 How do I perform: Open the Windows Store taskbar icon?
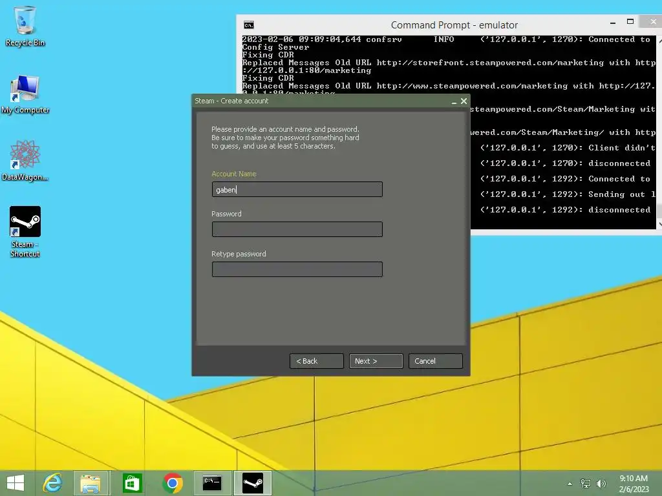(132, 483)
